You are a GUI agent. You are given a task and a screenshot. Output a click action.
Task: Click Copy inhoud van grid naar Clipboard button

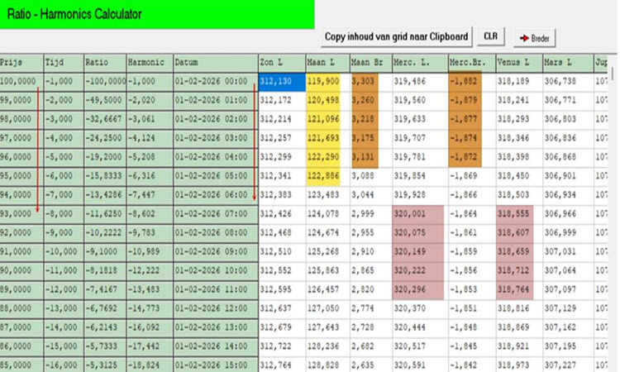coord(396,37)
